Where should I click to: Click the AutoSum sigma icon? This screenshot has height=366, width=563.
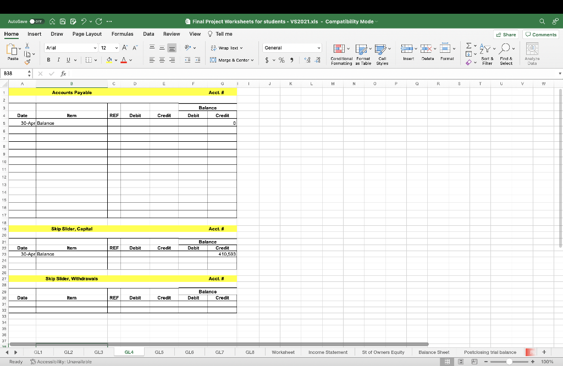(x=468, y=46)
